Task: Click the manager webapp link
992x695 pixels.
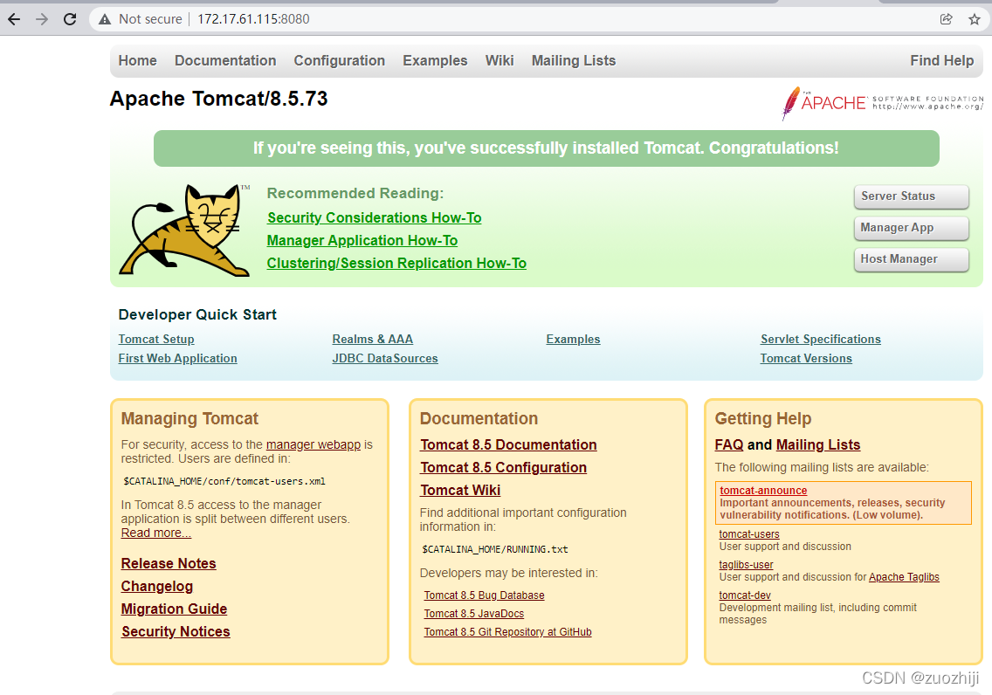Action: pos(313,444)
